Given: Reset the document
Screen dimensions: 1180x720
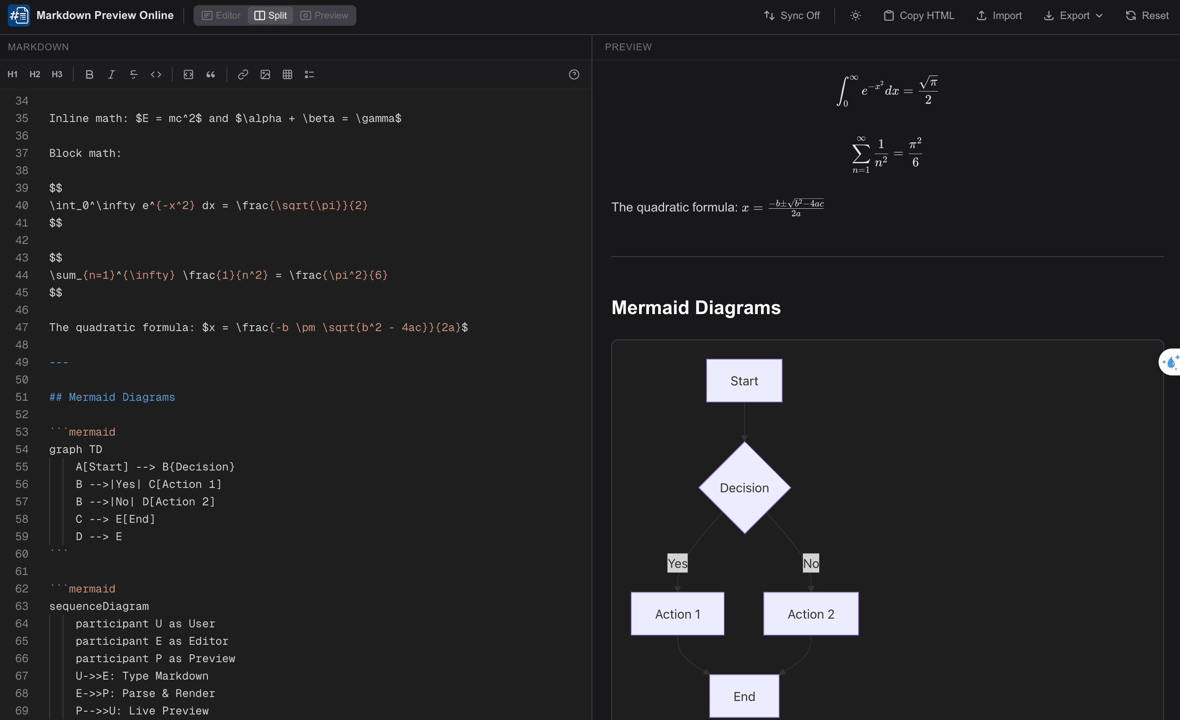Looking at the screenshot, I should point(1146,15).
